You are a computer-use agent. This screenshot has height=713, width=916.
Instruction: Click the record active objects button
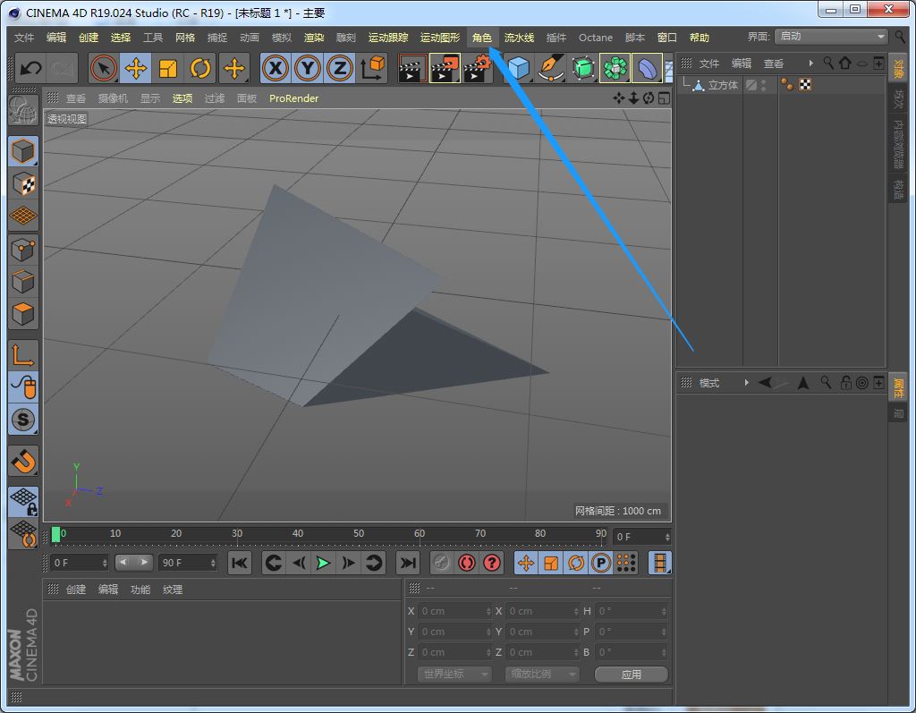click(x=442, y=563)
